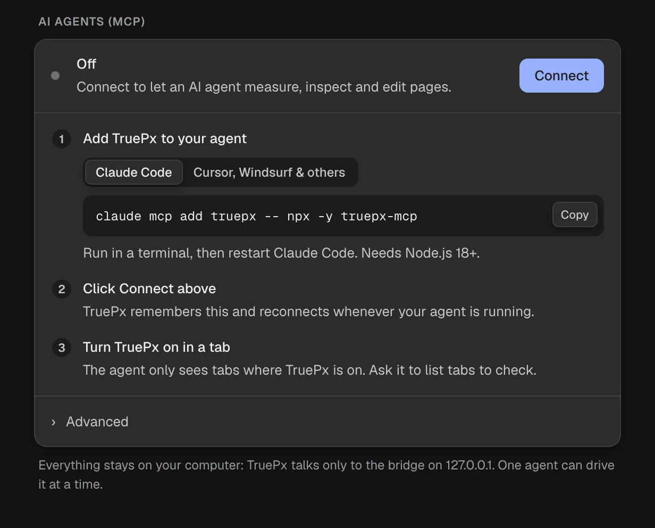Click the grey Off status dot
Screen dimensions: 655x528
(55, 76)
